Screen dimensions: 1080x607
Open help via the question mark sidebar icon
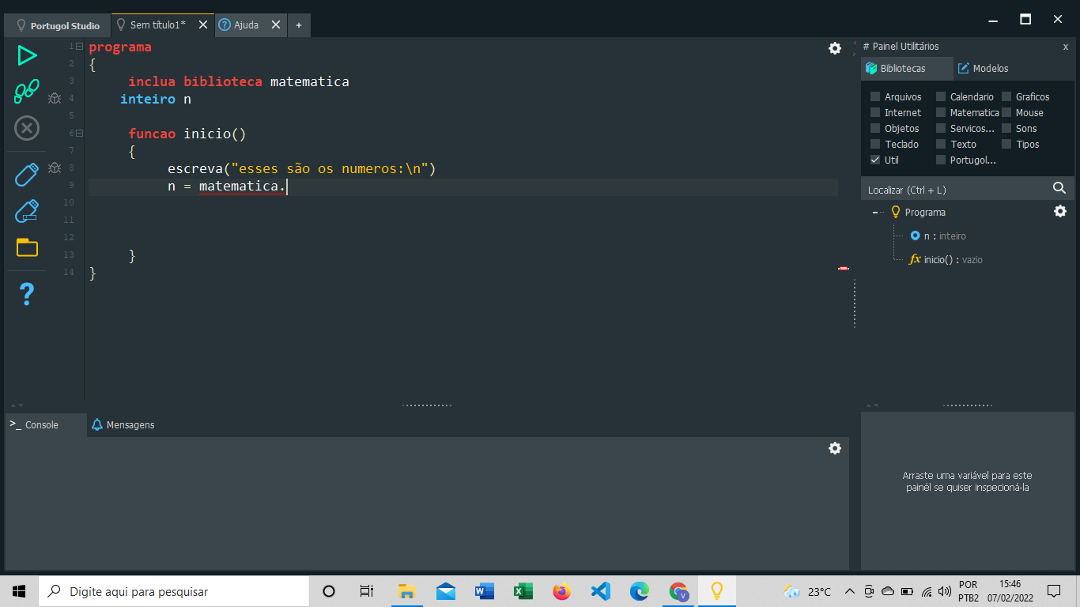coord(26,293)
